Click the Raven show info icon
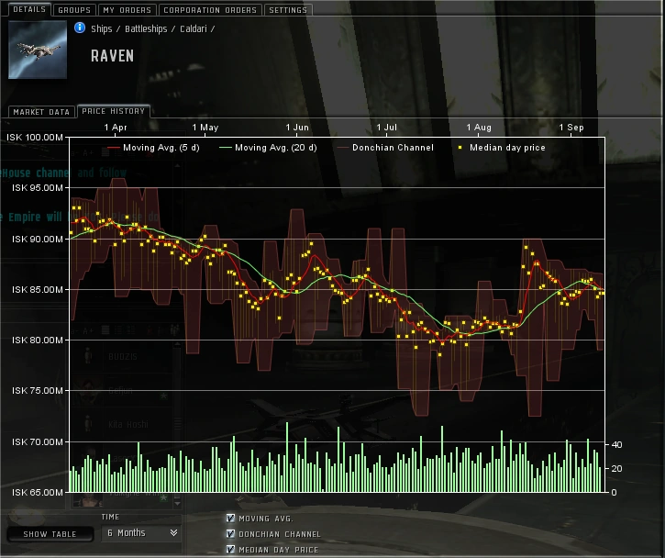The height and width of the screenshot is (558, 665). tap(79, 28)
